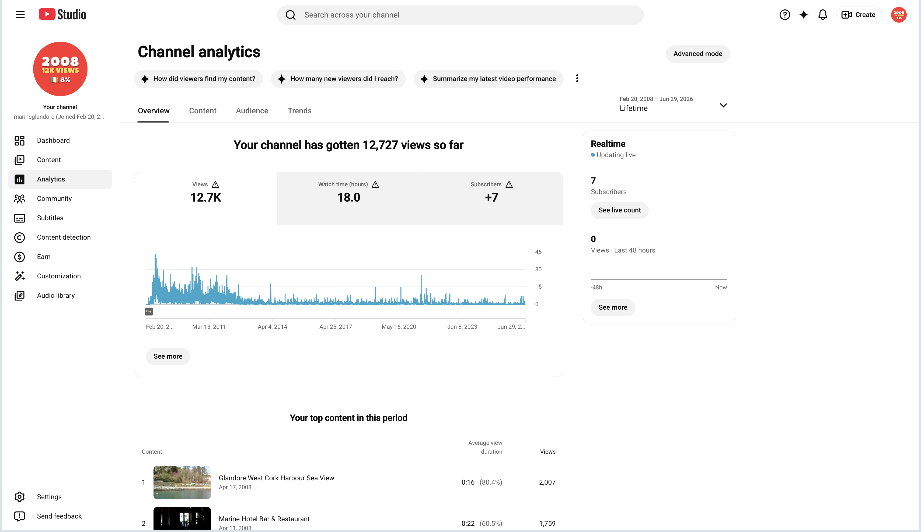Click the Customization magic wand icon
Viewport: 921px width, 532px height.
pos(19,276)
